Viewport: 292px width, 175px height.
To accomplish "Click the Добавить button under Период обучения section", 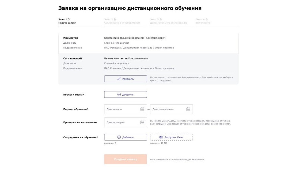I will click(126, 137).
